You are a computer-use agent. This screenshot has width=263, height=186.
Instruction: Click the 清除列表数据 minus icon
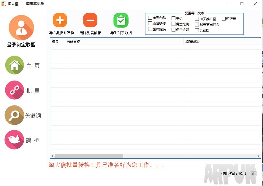(x=90, y=20)
